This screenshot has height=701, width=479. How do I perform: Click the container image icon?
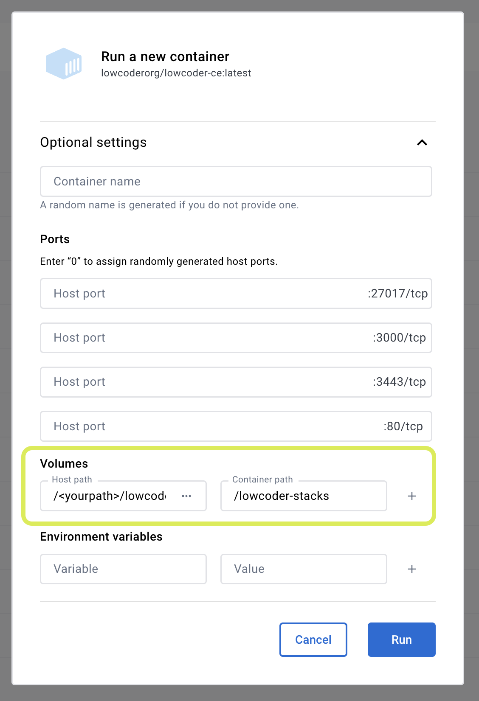[x=64, y=64]
